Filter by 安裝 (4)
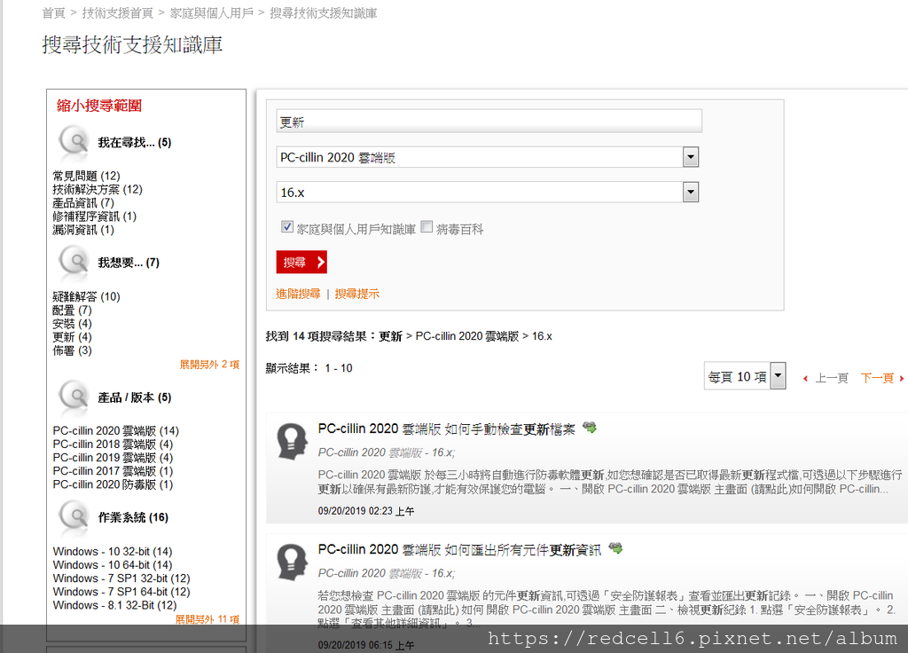908x653 pixels. [73, 323]
